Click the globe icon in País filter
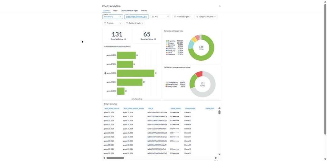 (153, 17)
